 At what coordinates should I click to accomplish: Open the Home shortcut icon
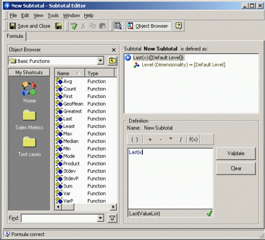29,92
